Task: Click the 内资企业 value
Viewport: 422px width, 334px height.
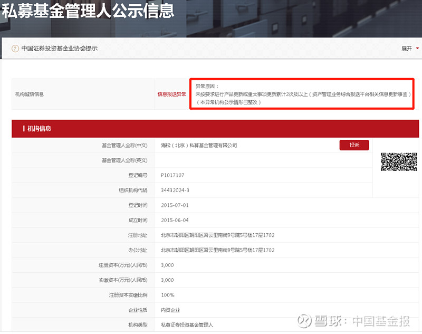Action: pyautogui.click(x=170, y=310)
